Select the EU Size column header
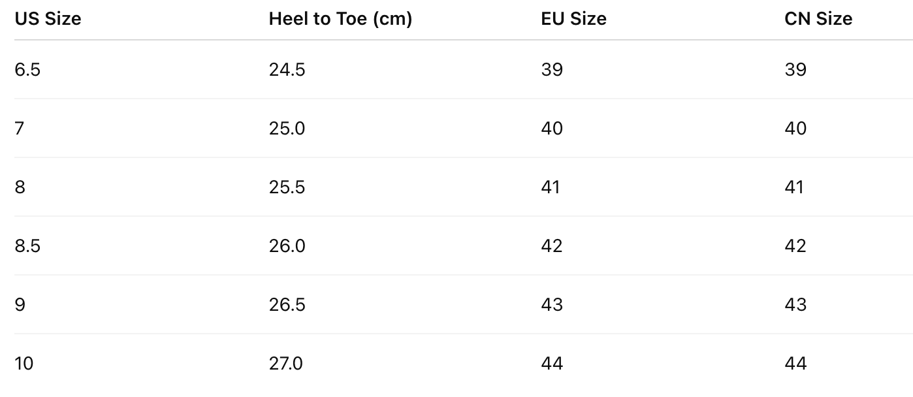This screenshot has width=913, height=397. point(573,19)
